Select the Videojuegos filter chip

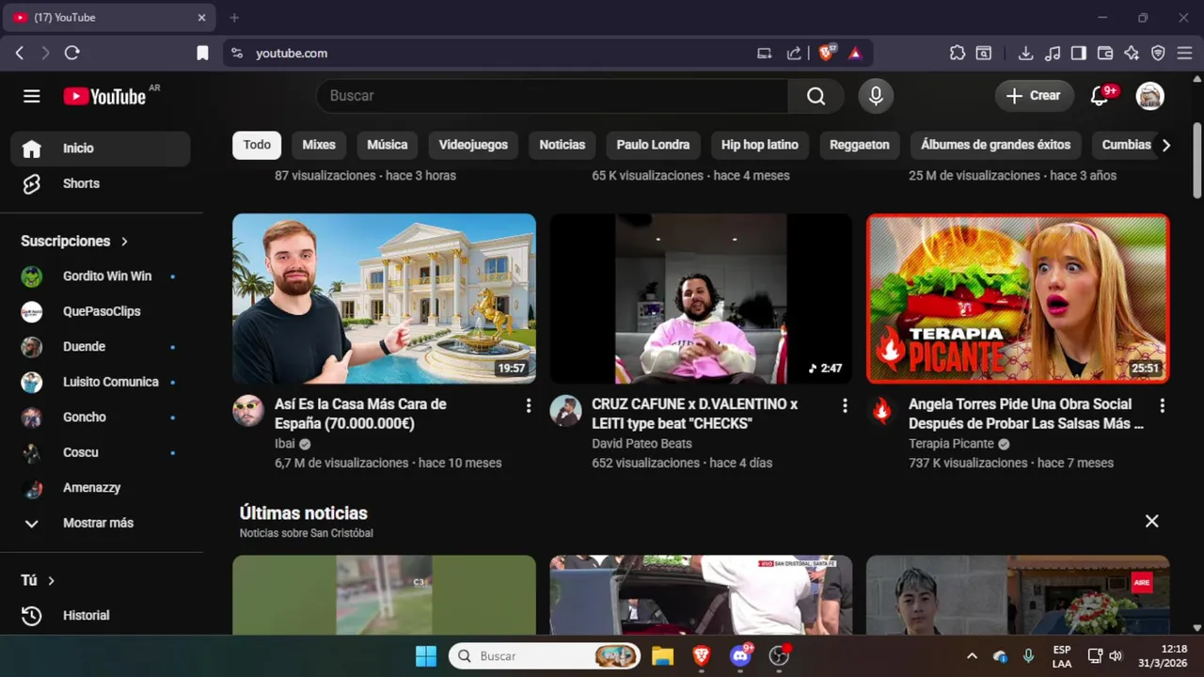coord(473,145)
